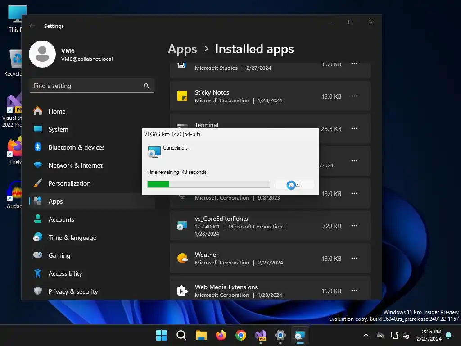Viewport: 461px width, 346px height.
Task: Open more options for Sticky Notes
Action: tap(354, 96)
